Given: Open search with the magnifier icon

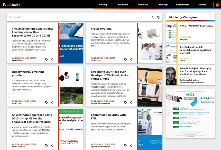Looking at the screenshot, I should (x=152, y=17).
